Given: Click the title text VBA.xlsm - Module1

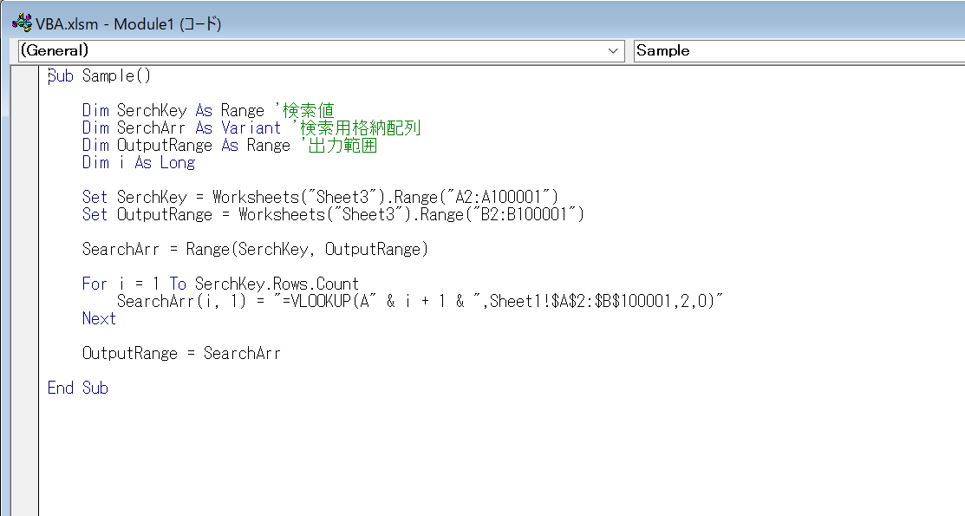Looking at the screenshot, I should pyautogui.click(x=128, y=24).
